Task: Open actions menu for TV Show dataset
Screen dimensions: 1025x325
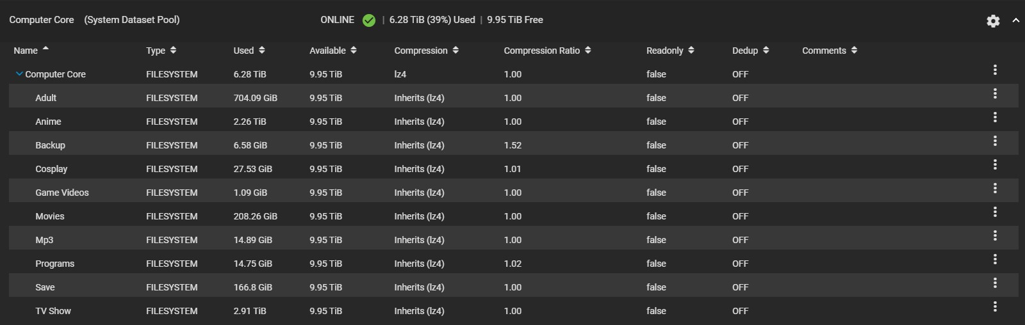Action: 995,306
